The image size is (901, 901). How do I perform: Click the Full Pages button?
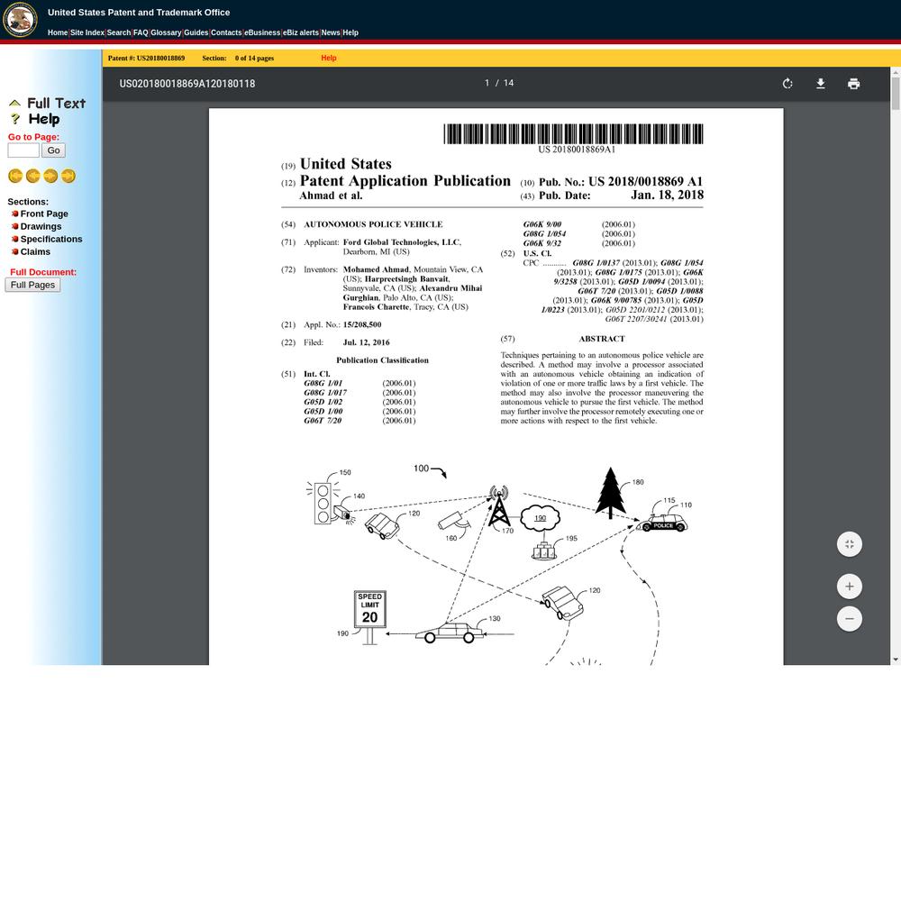(x=32, y=285)
